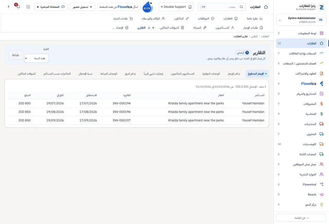Click the التقارير breadcrumb link
Image resolution: width=329 pixels, height=224 pixels.
point(254,36)
